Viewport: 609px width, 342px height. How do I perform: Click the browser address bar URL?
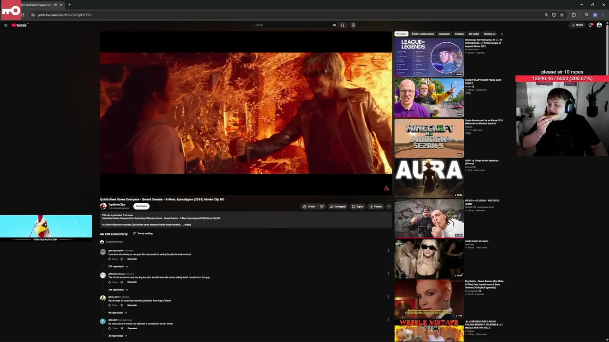[65, 15]
